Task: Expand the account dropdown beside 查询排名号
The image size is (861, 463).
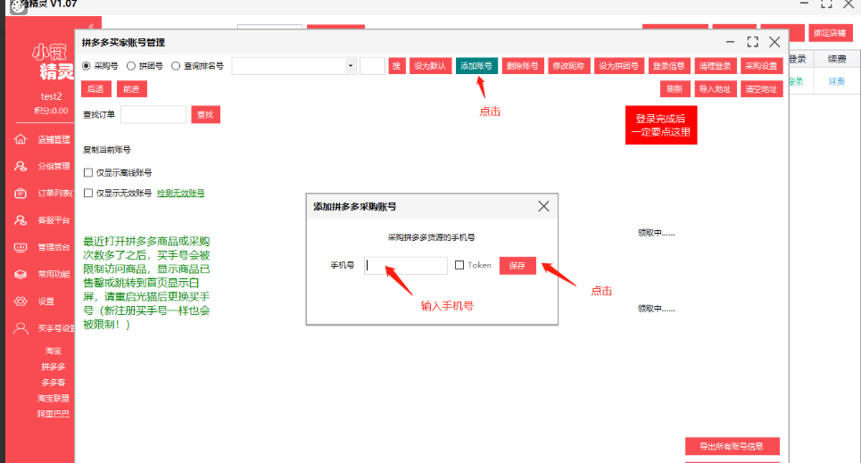Action: point(351,66)
